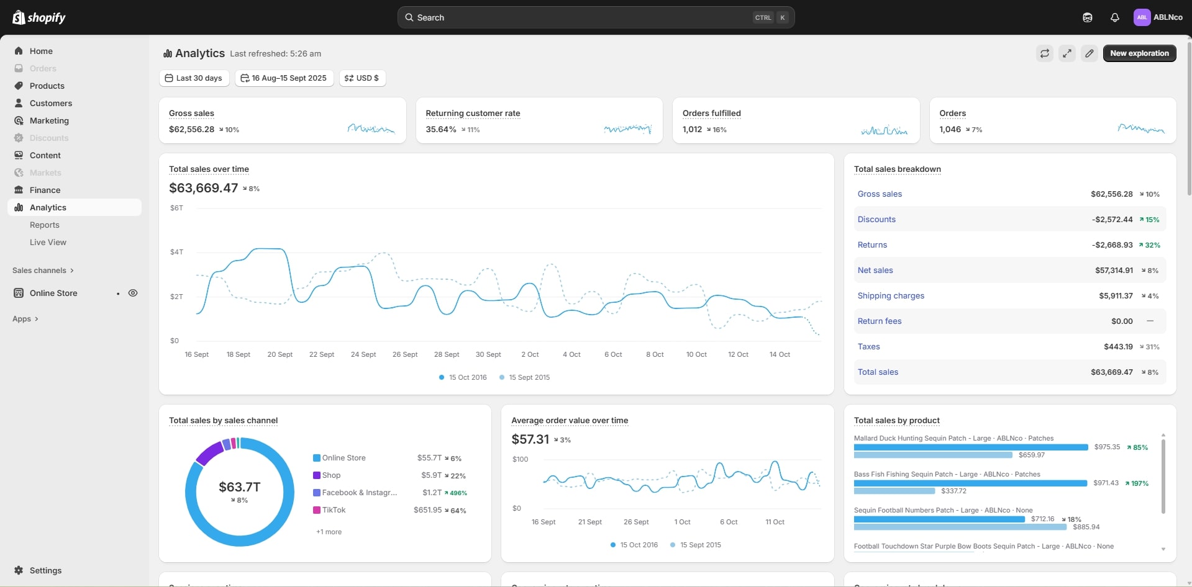
Task: Open the Live View menu item
Action: click(x=48, y=242)
